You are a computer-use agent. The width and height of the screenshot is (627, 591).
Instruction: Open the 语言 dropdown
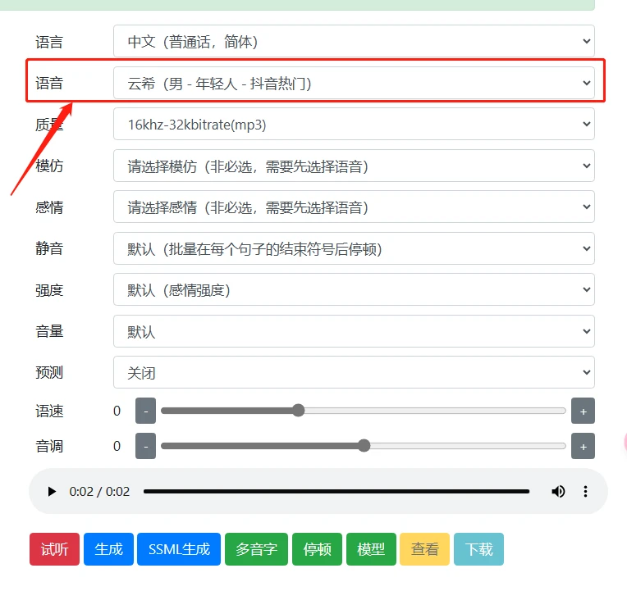pyautogui.click(x=353, y=41)
